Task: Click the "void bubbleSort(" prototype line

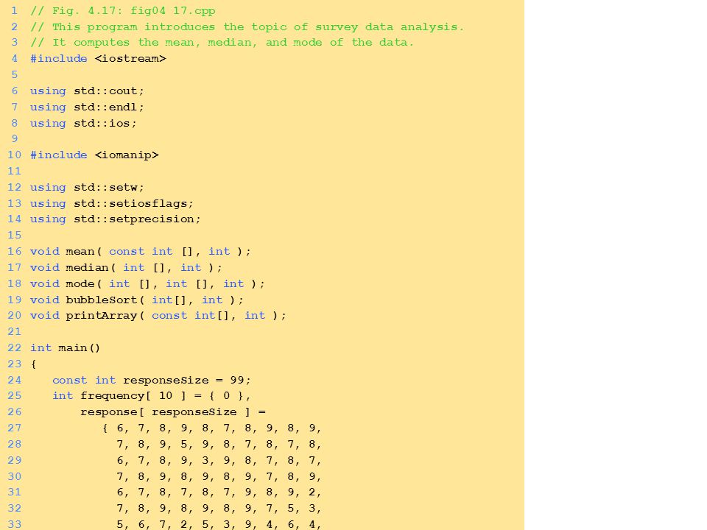Action: (137, 300)
